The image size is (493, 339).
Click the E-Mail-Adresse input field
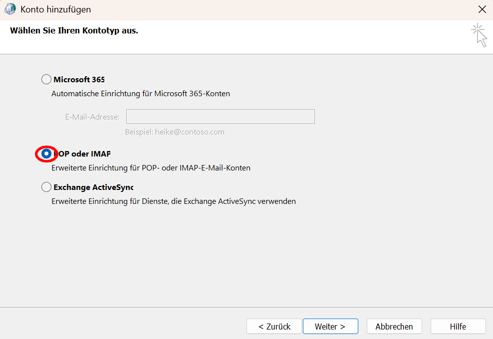pyautogui.click(x=220, y=117)
